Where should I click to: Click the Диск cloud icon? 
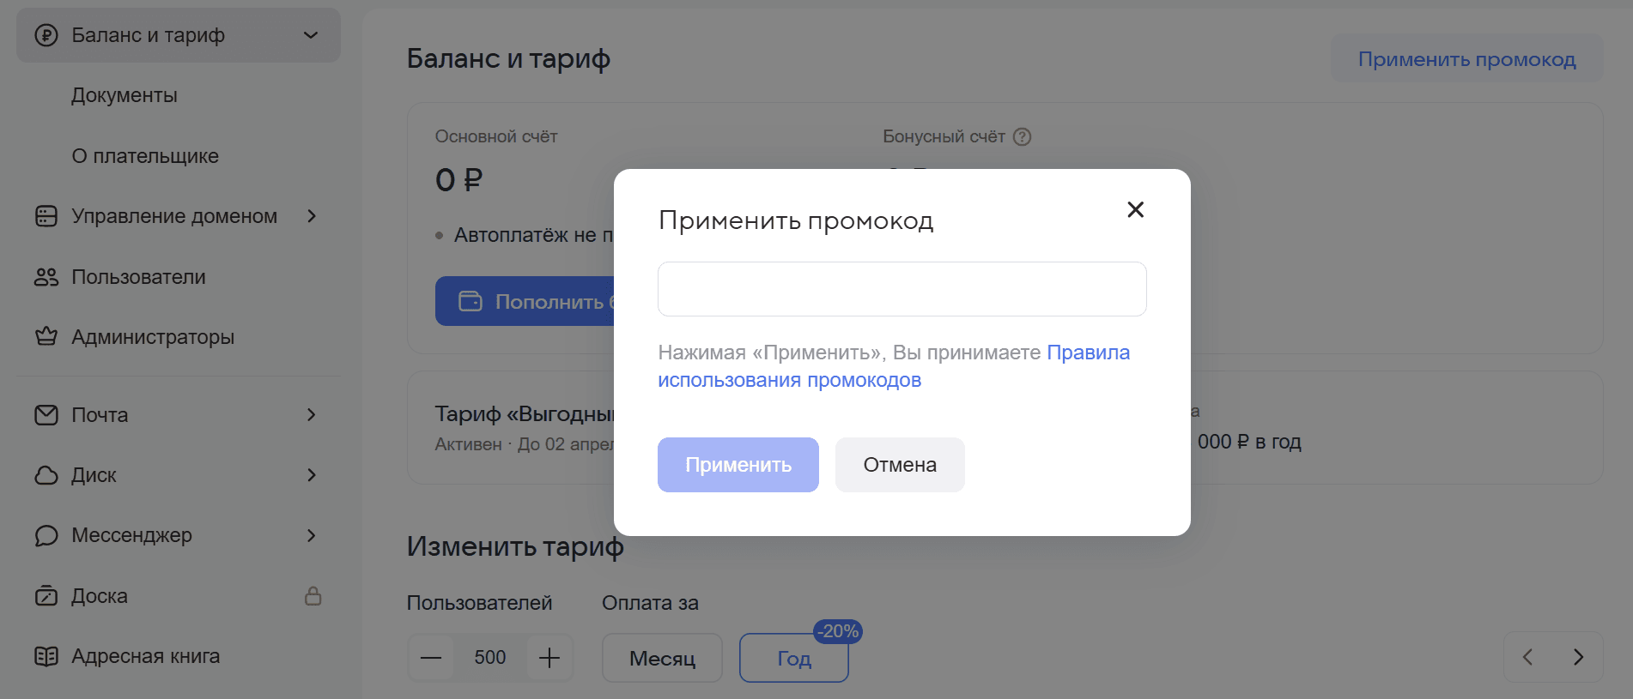(46, 475)
